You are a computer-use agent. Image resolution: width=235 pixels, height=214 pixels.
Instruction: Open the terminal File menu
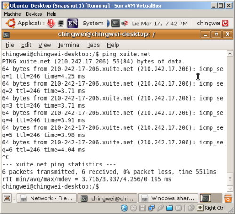(10, 45)
